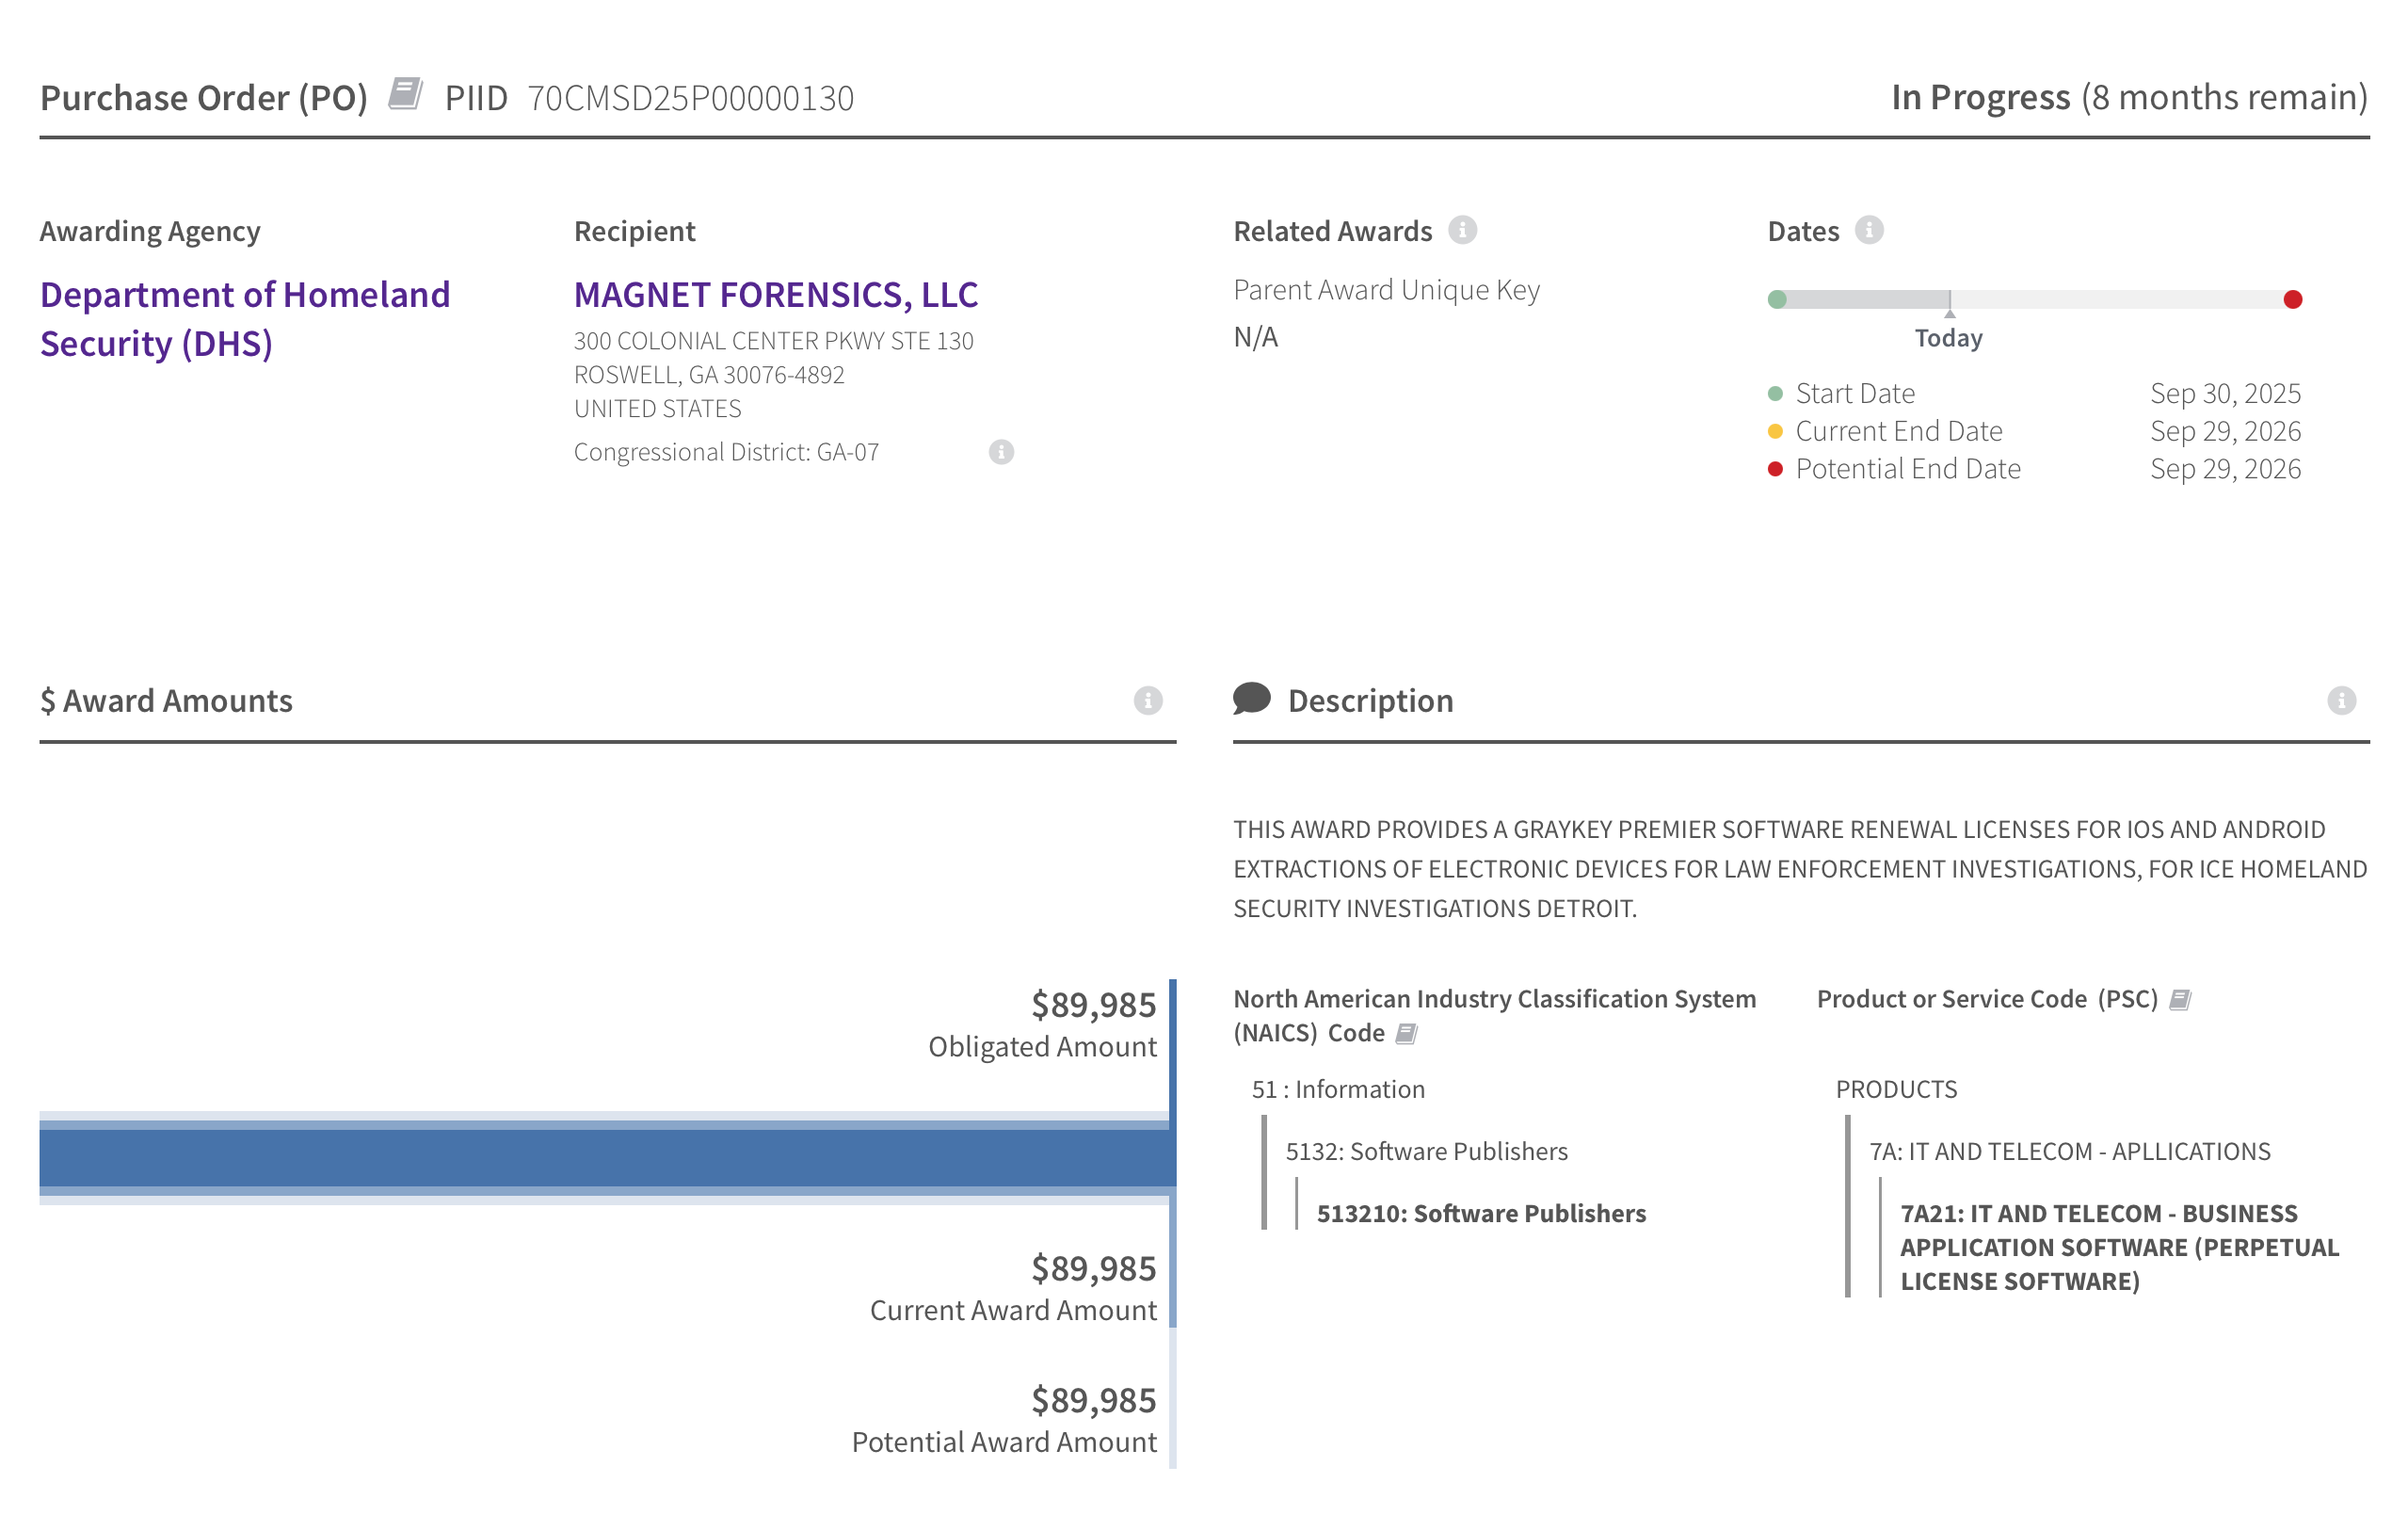Select 5132: Software Publishers tree entry
The width and height of the screenshot is (2408, 1531).
point(1426,1151)
